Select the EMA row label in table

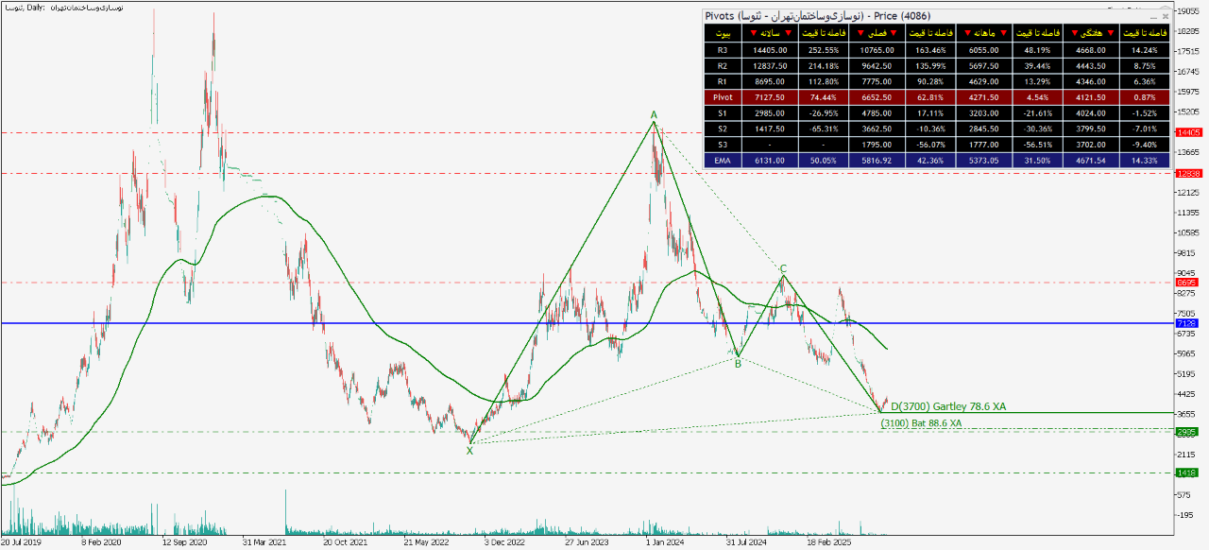coord(723,162)
